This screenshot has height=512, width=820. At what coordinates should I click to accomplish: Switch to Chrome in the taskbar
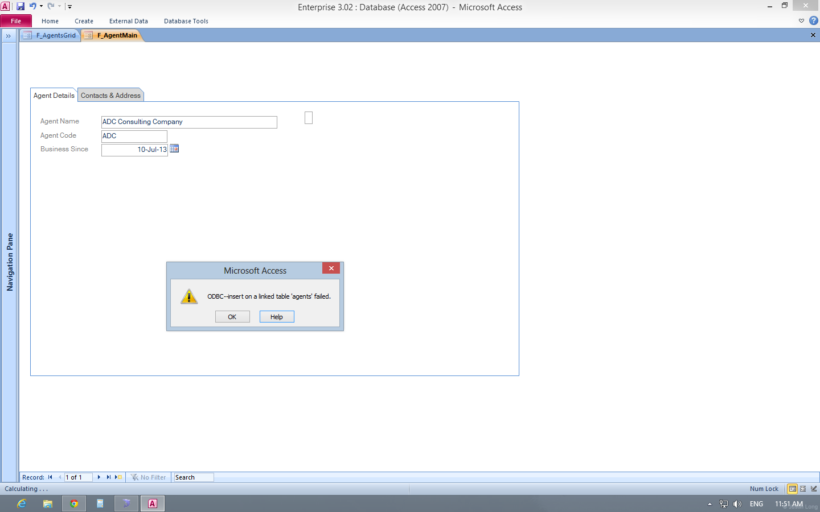click(74, 503)
